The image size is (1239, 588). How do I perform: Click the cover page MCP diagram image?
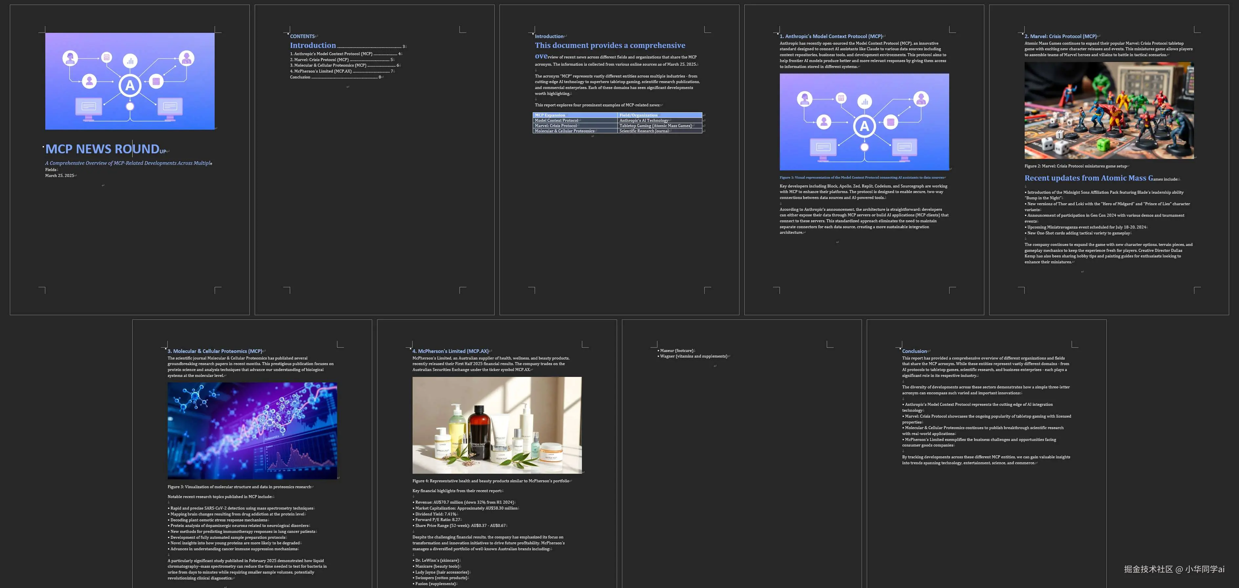click(130, 81)
